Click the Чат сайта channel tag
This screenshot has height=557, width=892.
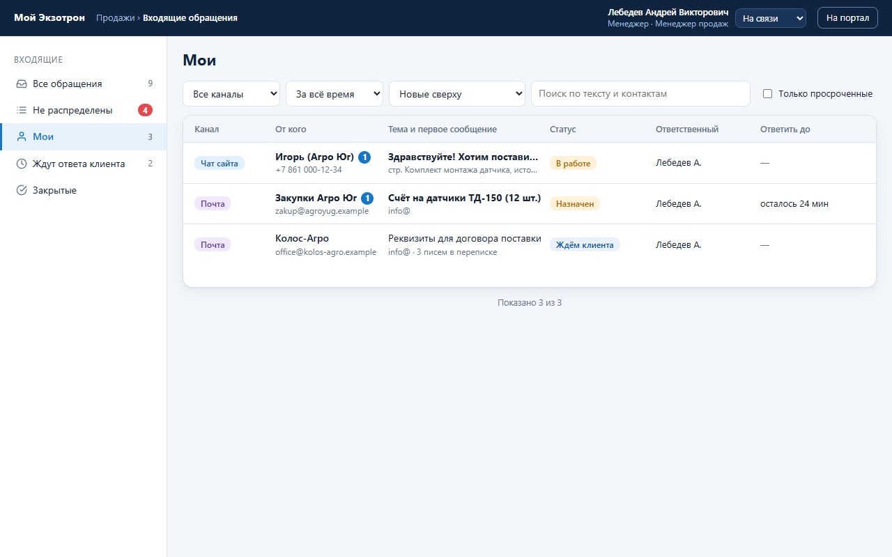click(x=220, y=164)
